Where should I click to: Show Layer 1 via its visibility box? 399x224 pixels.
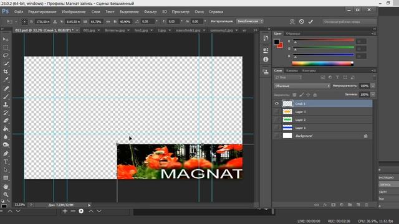click(277, 128)
